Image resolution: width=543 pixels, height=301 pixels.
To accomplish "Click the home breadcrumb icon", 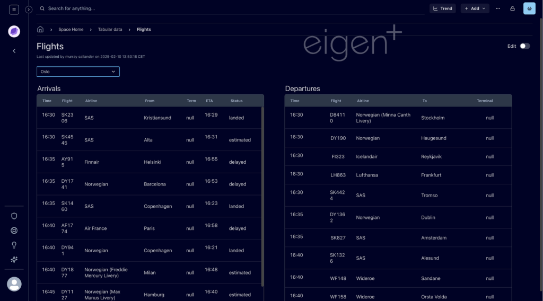I will [x=40, y=29].
